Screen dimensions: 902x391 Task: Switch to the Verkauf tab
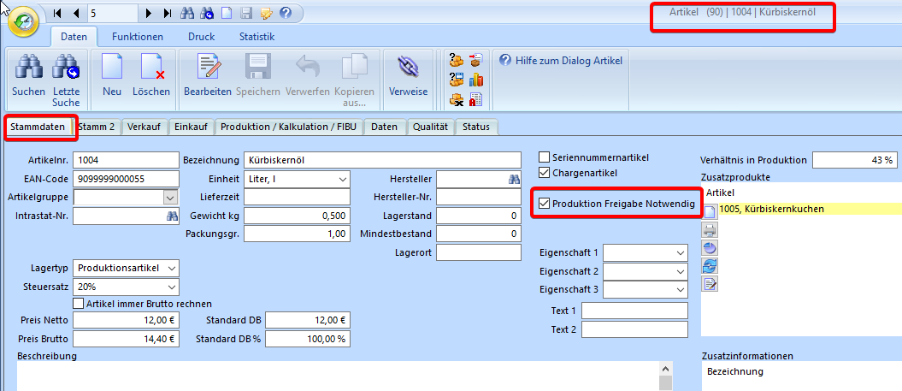point(144,127)
